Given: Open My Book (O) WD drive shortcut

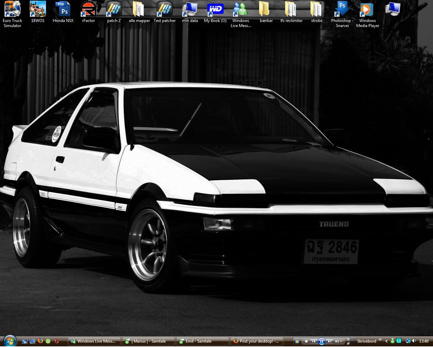Looking at the screenshot, I should point(215,9).
